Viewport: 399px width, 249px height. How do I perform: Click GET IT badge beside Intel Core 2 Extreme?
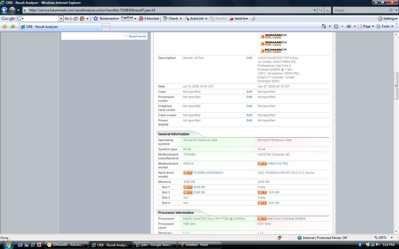click(262, 219)
